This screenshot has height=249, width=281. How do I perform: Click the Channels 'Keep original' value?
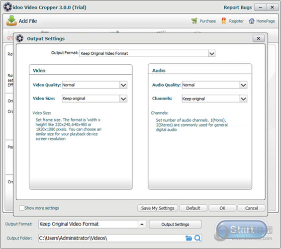[193, 99]
